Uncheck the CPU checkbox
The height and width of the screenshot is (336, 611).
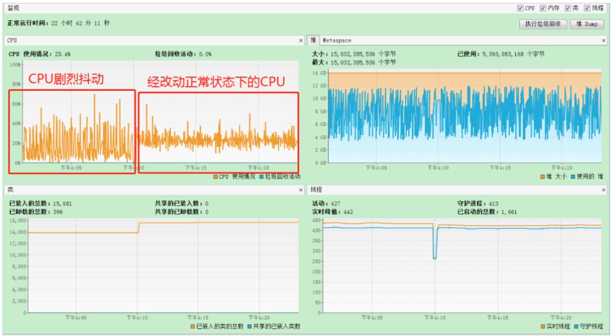pos(520,8)
